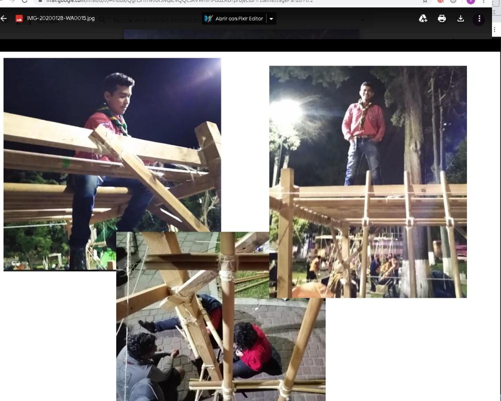Click the red extension icon in toolbar
Screen dimensions: 501x401
tap(440, 2)
